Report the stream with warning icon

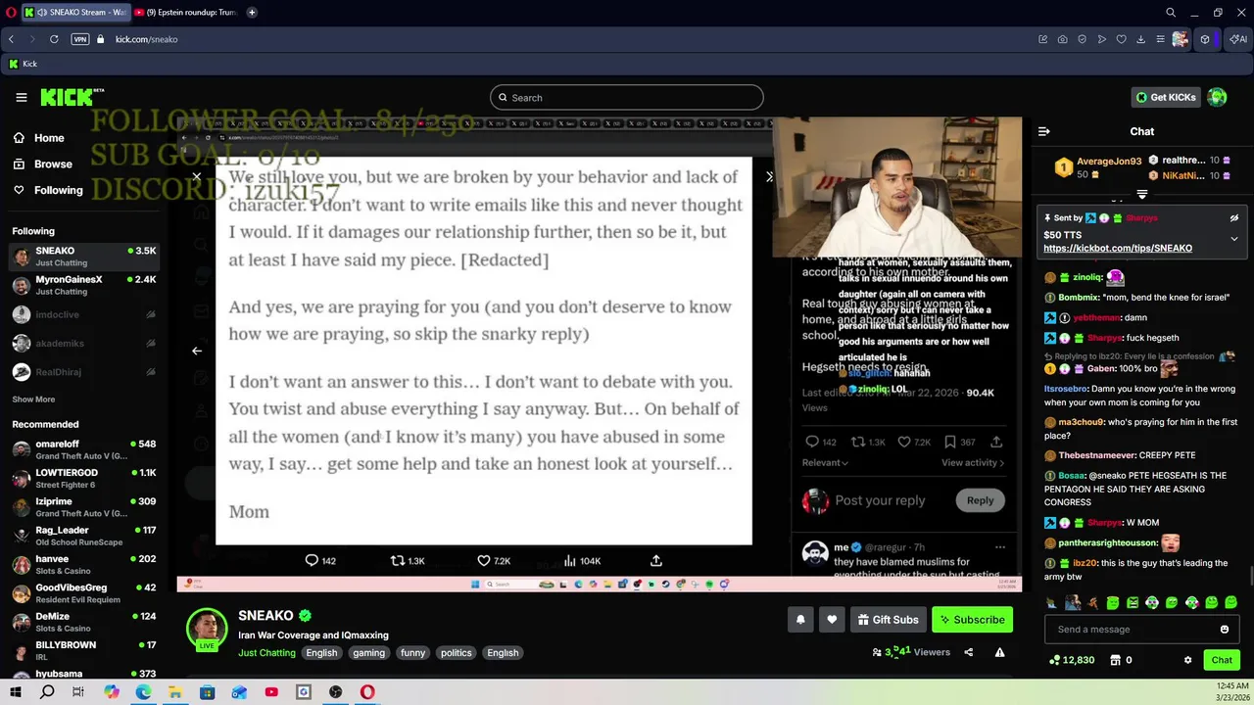(999, 652)
